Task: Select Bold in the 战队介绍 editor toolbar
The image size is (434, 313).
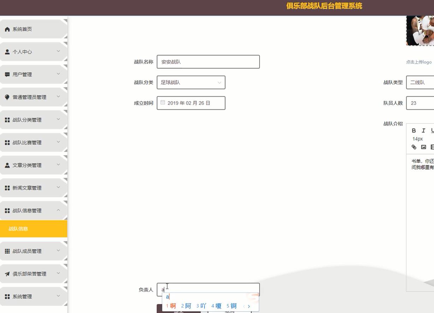Action: point(414,130)
